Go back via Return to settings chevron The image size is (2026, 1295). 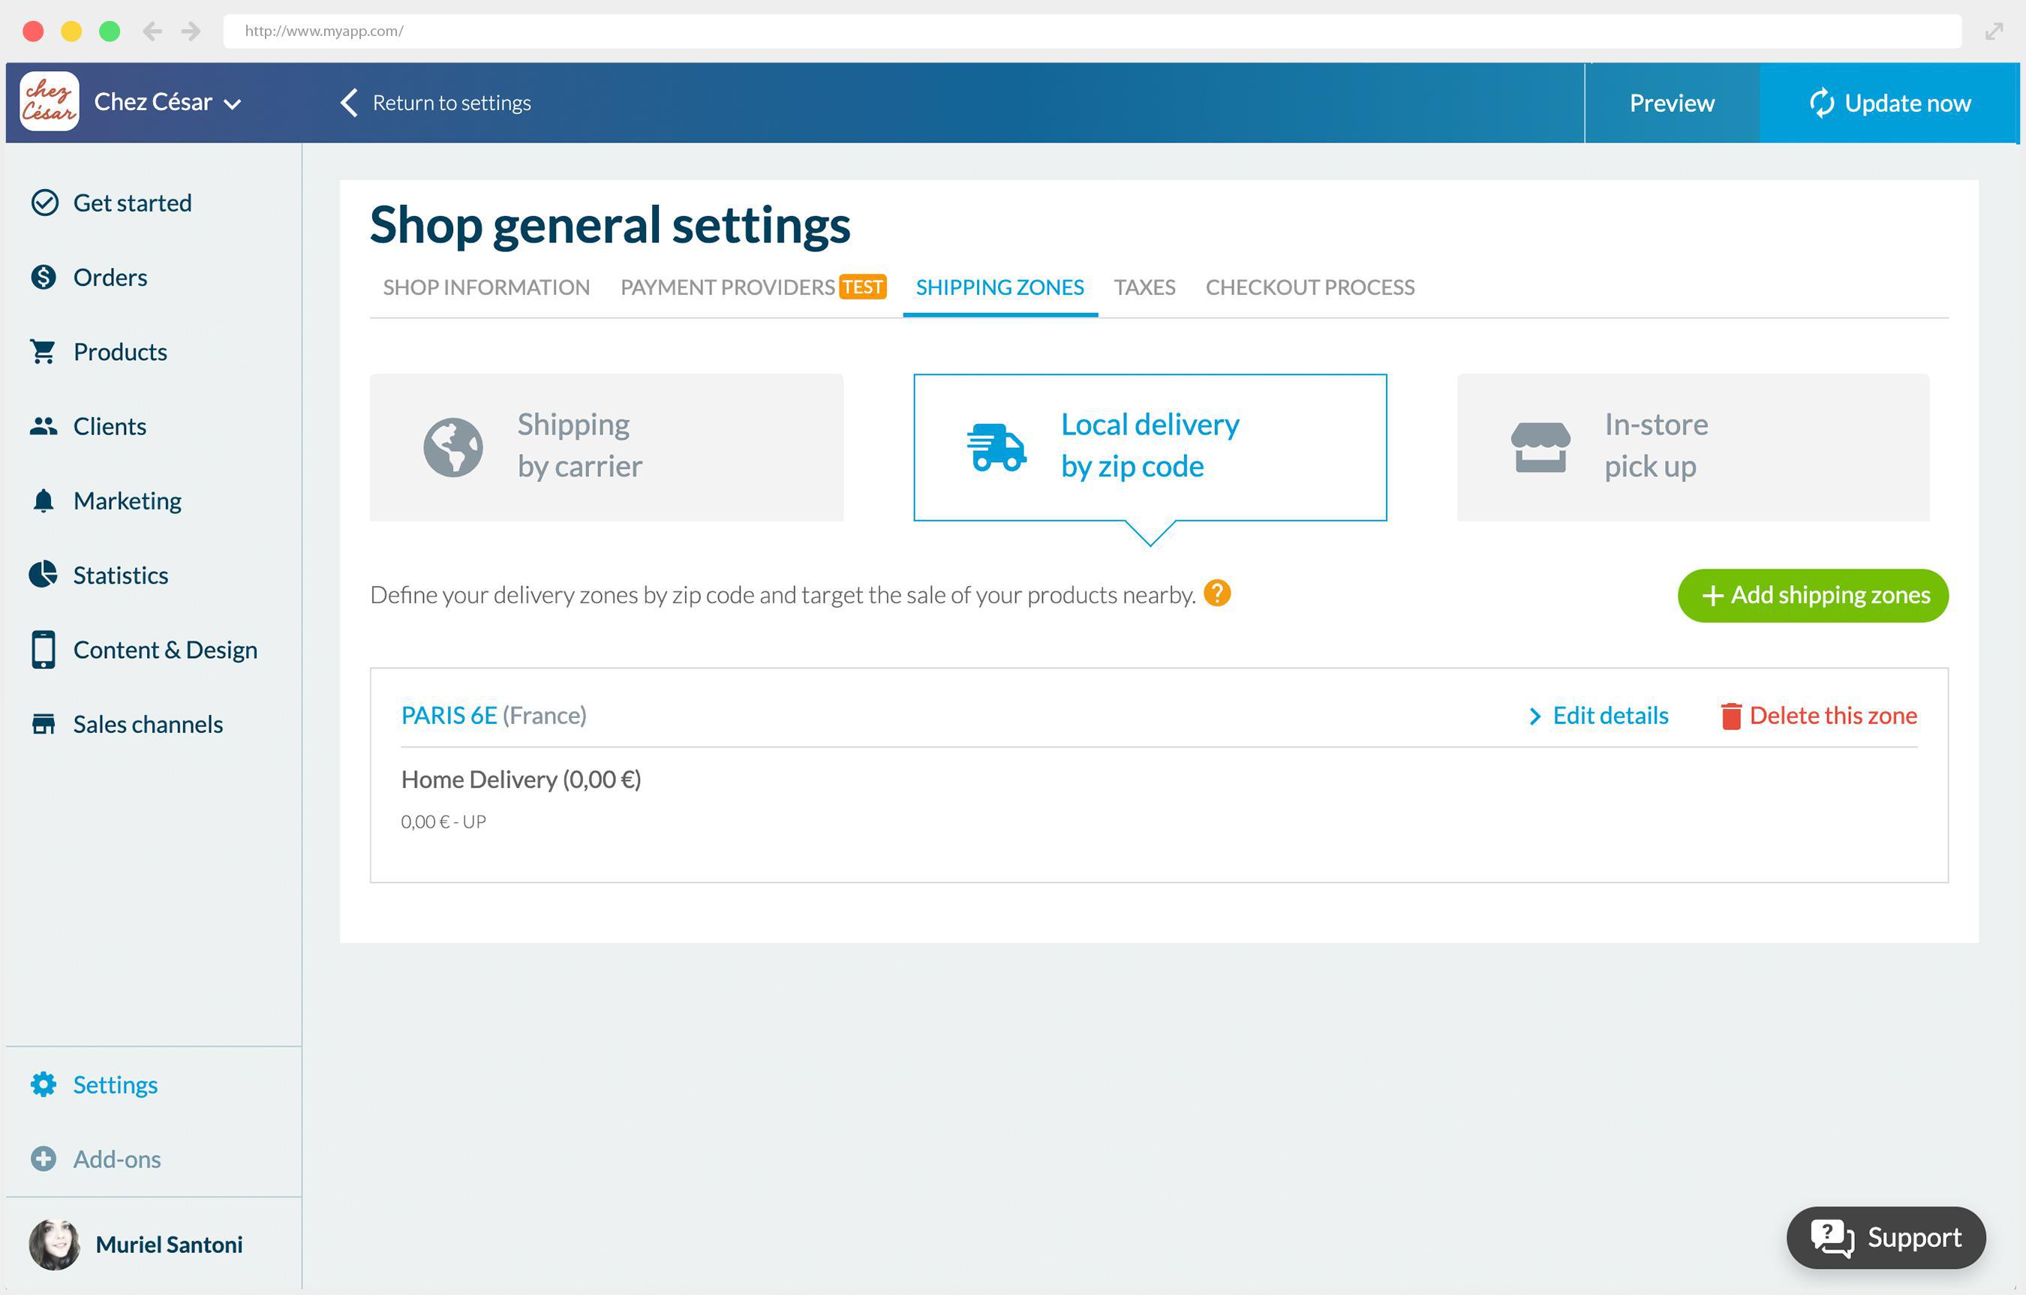349,103
